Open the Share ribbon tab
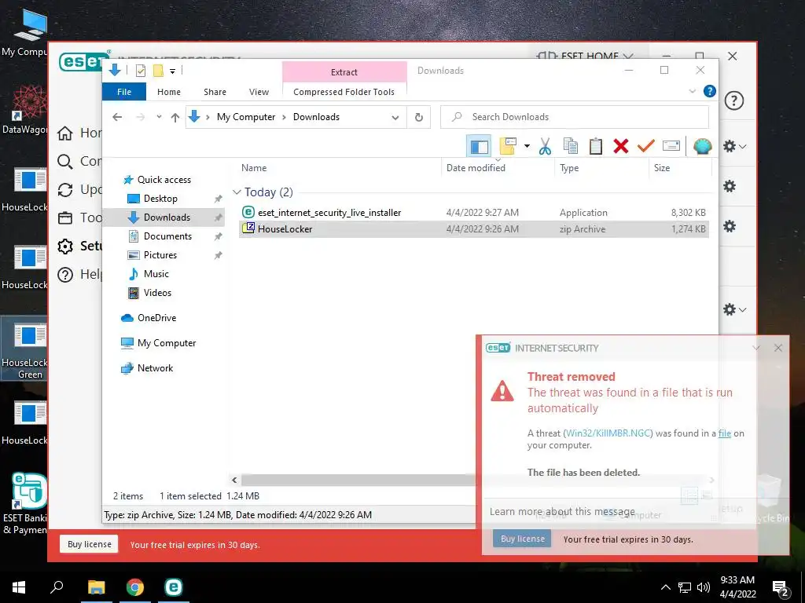Image resolution: width=805 pixels, height=603 pixels. pos(215,92)
